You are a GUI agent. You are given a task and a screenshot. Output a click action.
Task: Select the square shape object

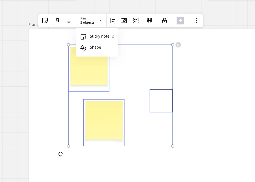(x=161, y=101)
